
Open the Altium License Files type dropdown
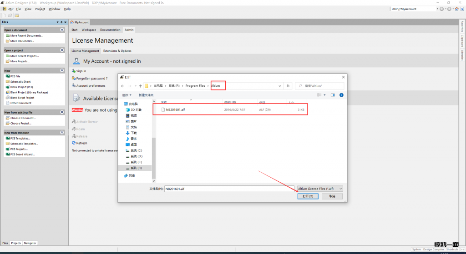click(319, 189)
